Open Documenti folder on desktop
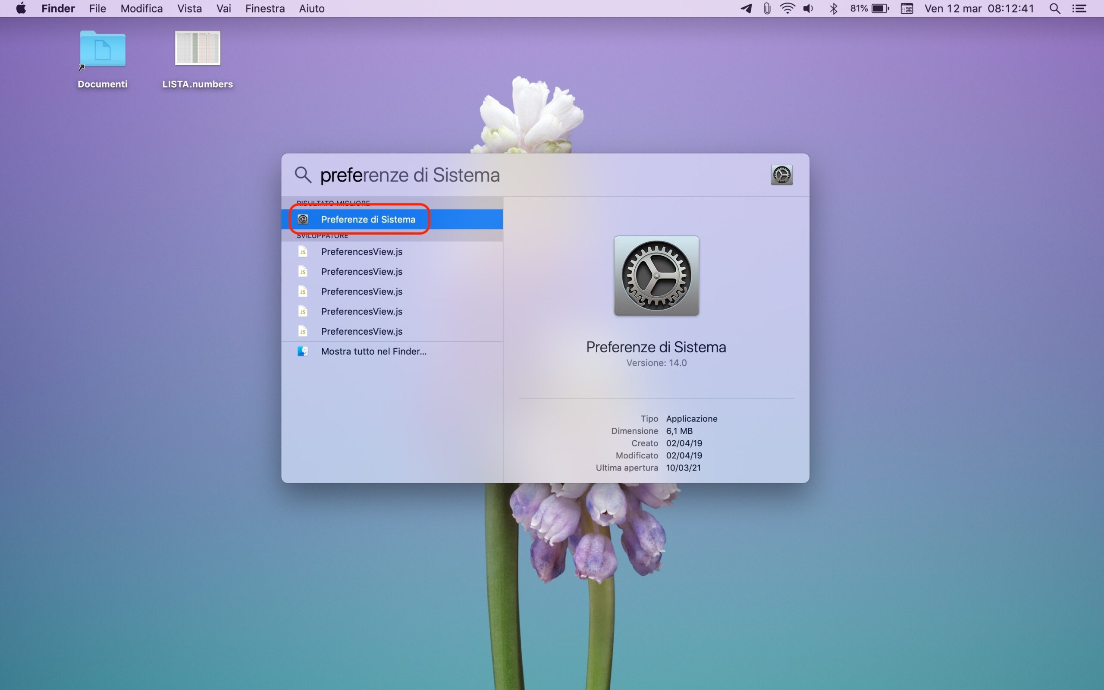 [102, 49]
